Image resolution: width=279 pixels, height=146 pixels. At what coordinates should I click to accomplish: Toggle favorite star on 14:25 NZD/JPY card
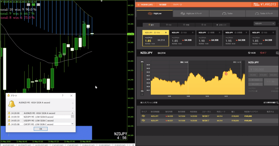pos(193,33)
